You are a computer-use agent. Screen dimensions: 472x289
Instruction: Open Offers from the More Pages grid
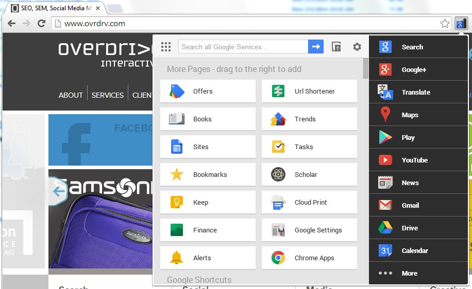click(208, 91)
